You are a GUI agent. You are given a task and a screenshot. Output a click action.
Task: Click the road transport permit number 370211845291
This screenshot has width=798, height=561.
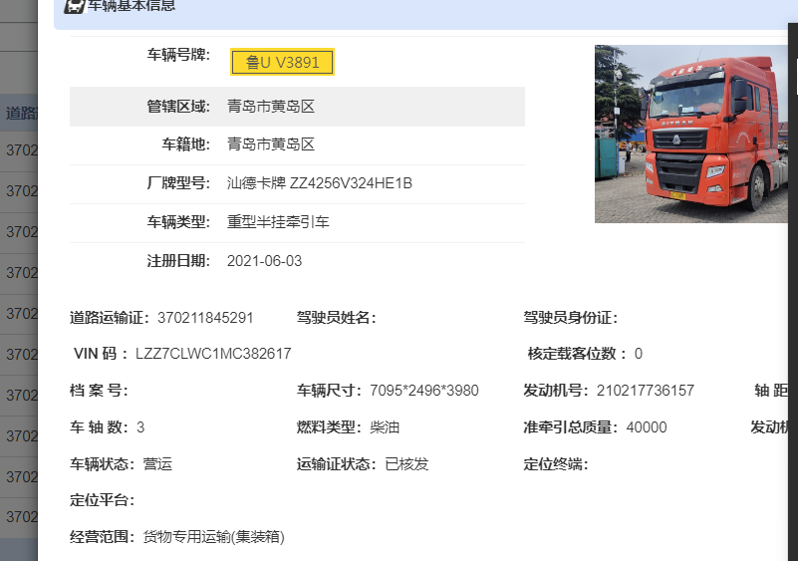205,318
